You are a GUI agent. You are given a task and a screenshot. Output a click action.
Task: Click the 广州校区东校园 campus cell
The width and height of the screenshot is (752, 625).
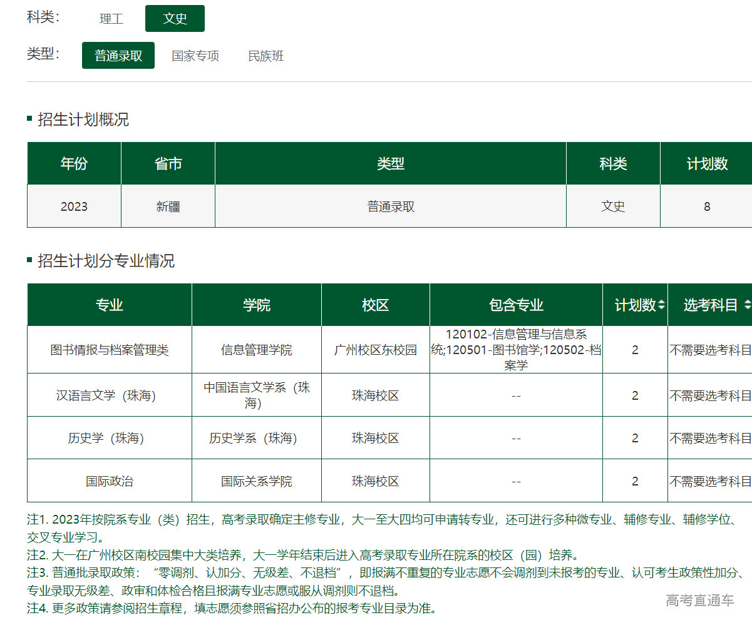click(376, 350)
